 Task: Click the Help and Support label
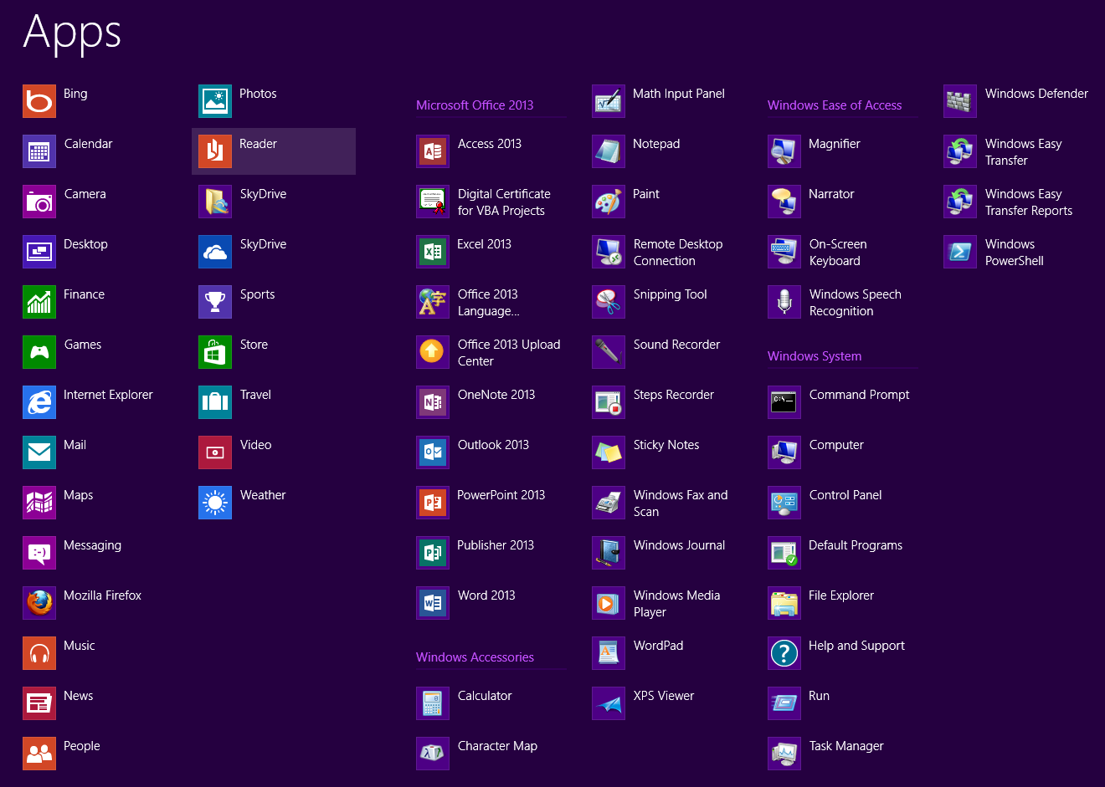tap(856, 646)
